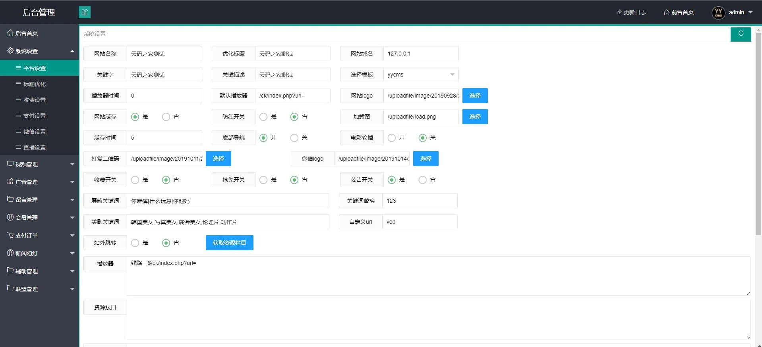This screenshot has height=347, width=762.
Task: Click the monitor icon beside 视频管理
Action: (x=10, y=164)
